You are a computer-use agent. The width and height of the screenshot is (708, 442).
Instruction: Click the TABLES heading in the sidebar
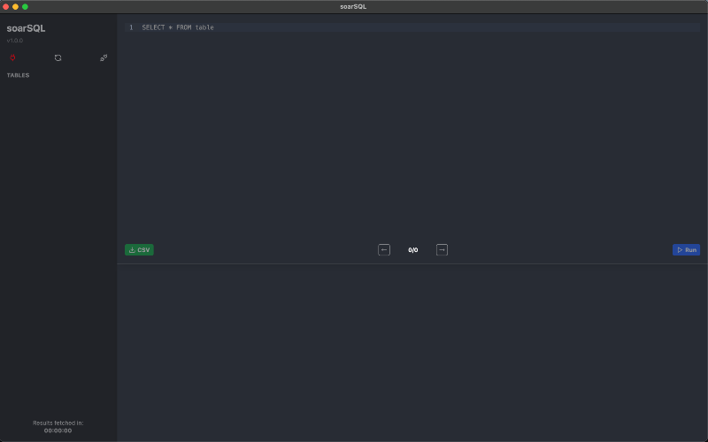(18, 75)
